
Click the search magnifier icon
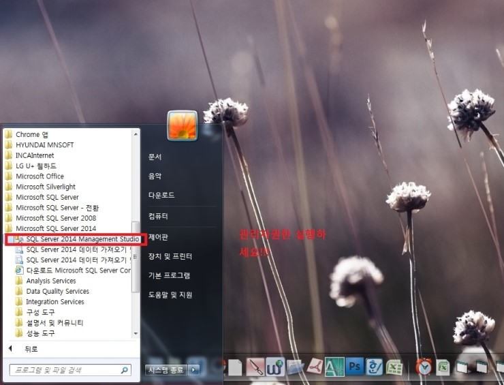(125, 370)
